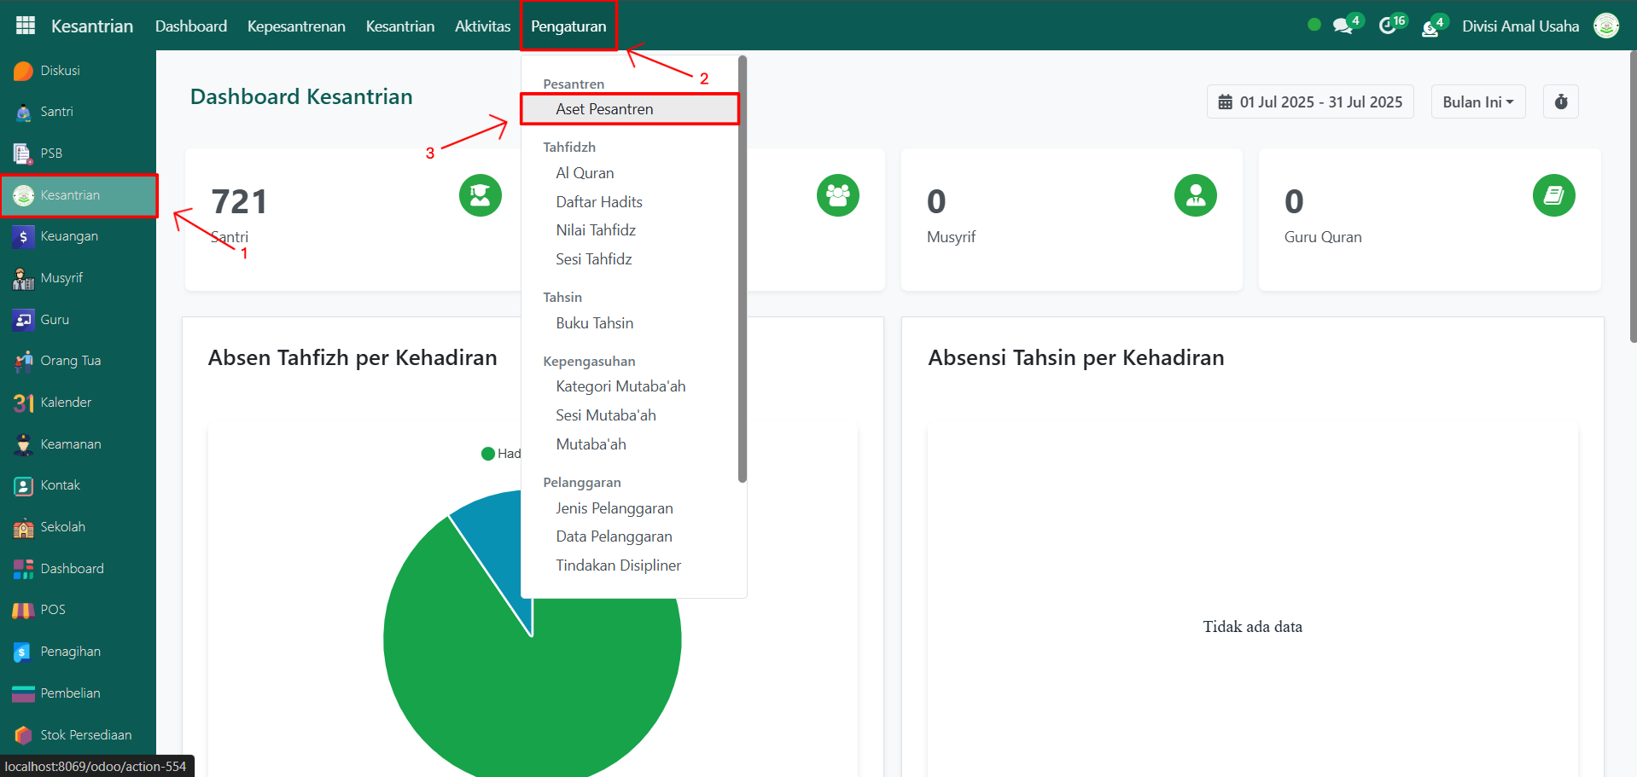Image resolution: width=1637 pixels, height=777 pixels.
Task: Click the stopwatch icon beside Bulan Ini
Action: 1560,102
